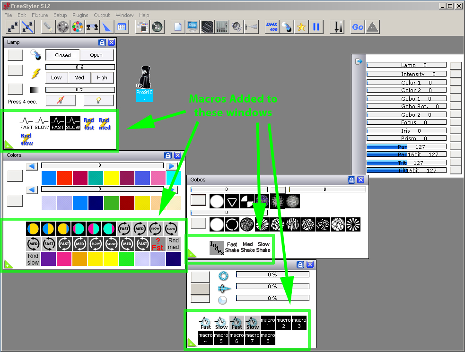The width and height of the screenshot is (465, 352).
Task: Open the Fixture menu
Action: tap(40, 15)
